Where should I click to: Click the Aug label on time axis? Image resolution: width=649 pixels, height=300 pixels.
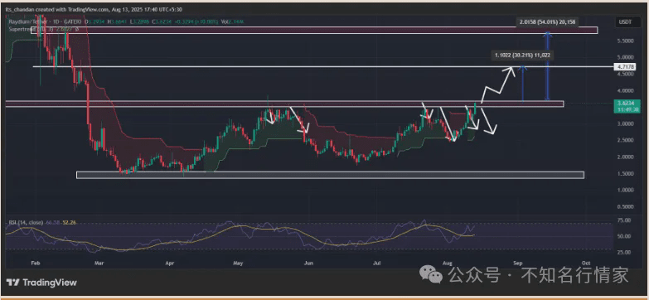(x=447, y=263)
